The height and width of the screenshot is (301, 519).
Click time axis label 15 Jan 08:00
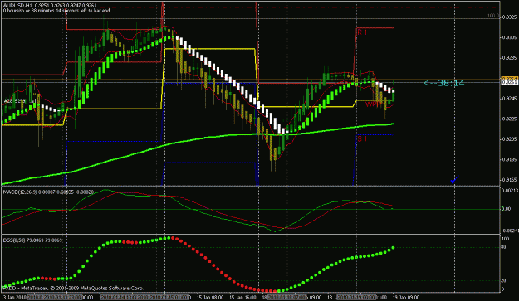(210, 297)
